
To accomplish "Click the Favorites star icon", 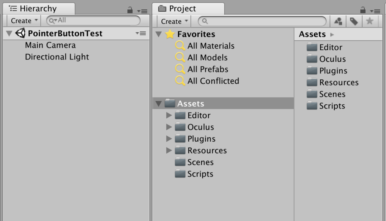I will [170, 34].
